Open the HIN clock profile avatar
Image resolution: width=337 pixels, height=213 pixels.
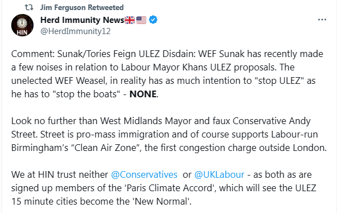click(x=22, y=25)
